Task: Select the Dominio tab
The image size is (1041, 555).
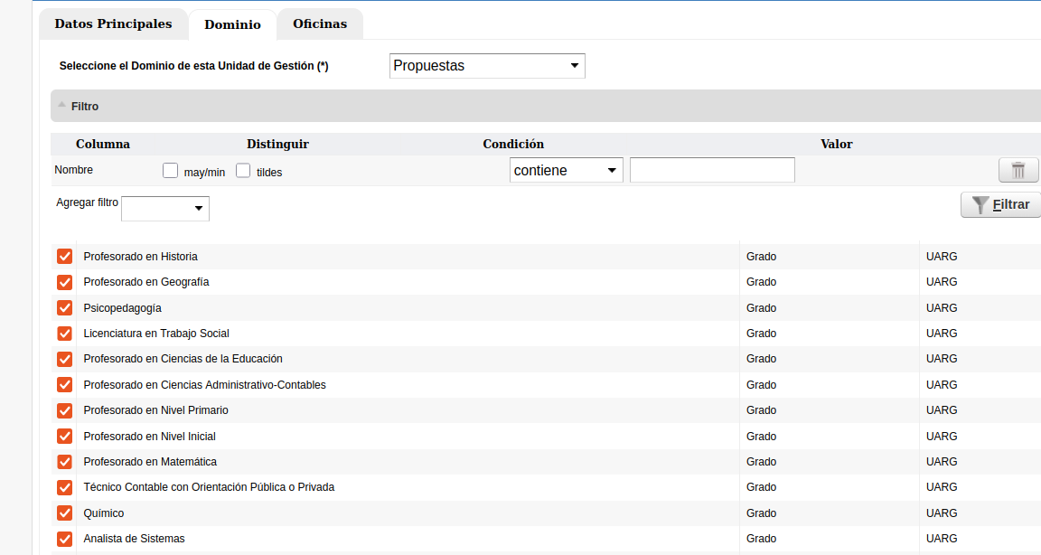Action: pyautogui.click(x=232, y=25)
